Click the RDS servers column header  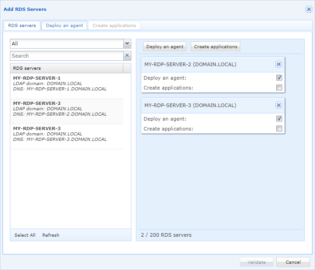coord(67,68)
